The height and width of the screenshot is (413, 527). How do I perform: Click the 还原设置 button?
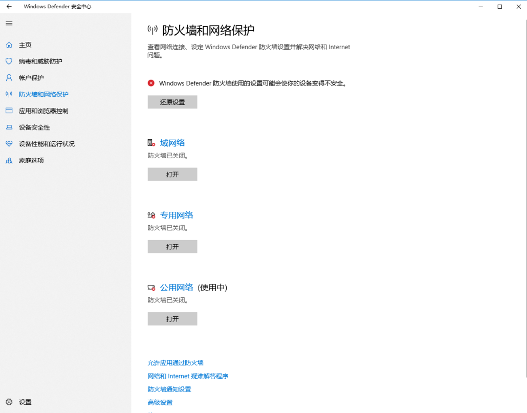(172, 102)
